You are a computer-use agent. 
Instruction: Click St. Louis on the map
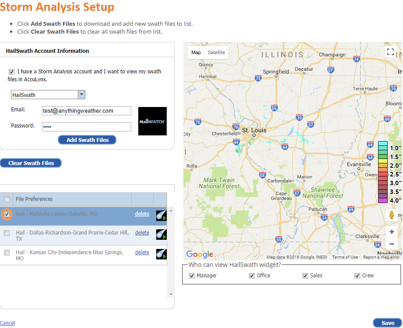click(254, 130)
